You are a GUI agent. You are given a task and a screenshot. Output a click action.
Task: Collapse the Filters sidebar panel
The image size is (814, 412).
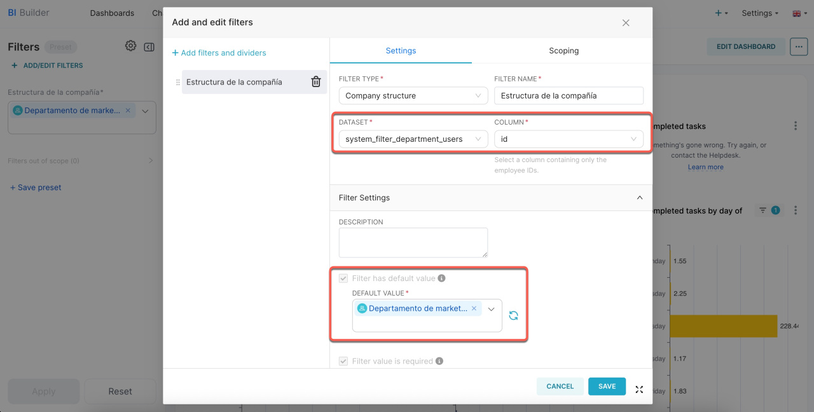149,47
